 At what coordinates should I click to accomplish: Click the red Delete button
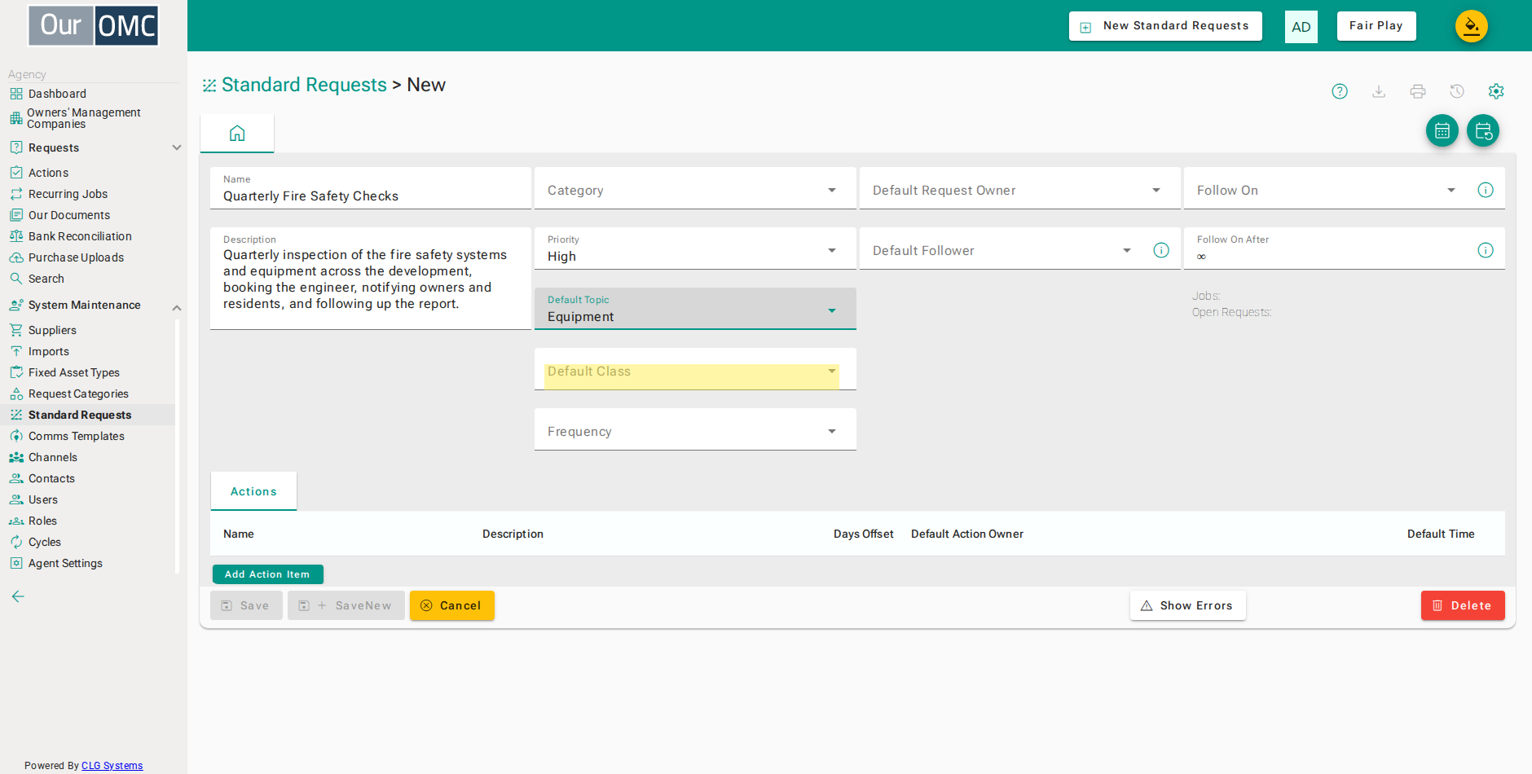tap(1463, 605)
